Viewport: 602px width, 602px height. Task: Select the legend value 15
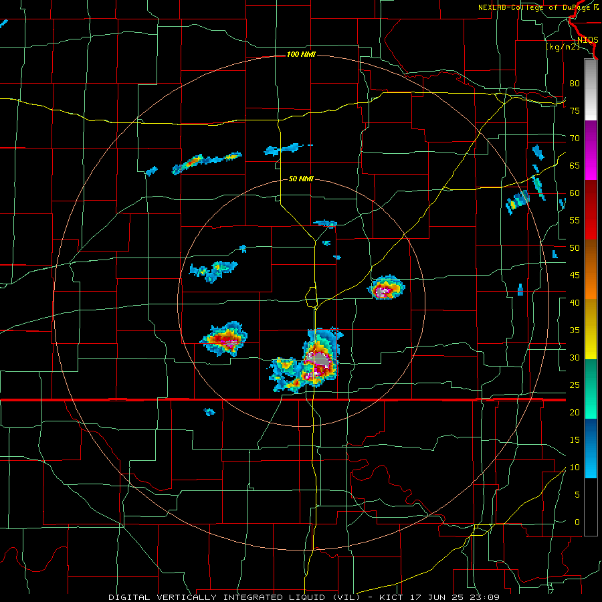575,439
